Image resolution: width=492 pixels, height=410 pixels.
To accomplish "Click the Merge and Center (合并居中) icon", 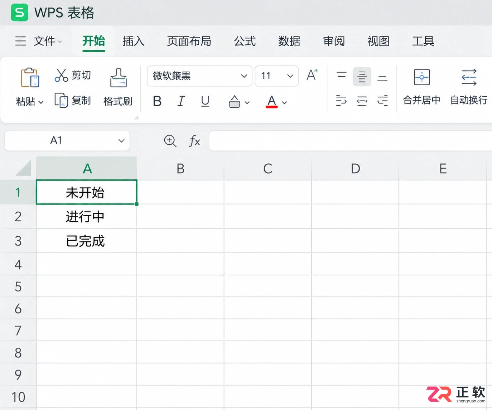I will coord(422,77).
